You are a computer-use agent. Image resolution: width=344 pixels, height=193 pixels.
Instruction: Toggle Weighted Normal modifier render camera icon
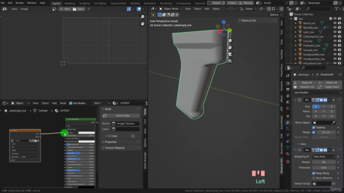(325, 150)
